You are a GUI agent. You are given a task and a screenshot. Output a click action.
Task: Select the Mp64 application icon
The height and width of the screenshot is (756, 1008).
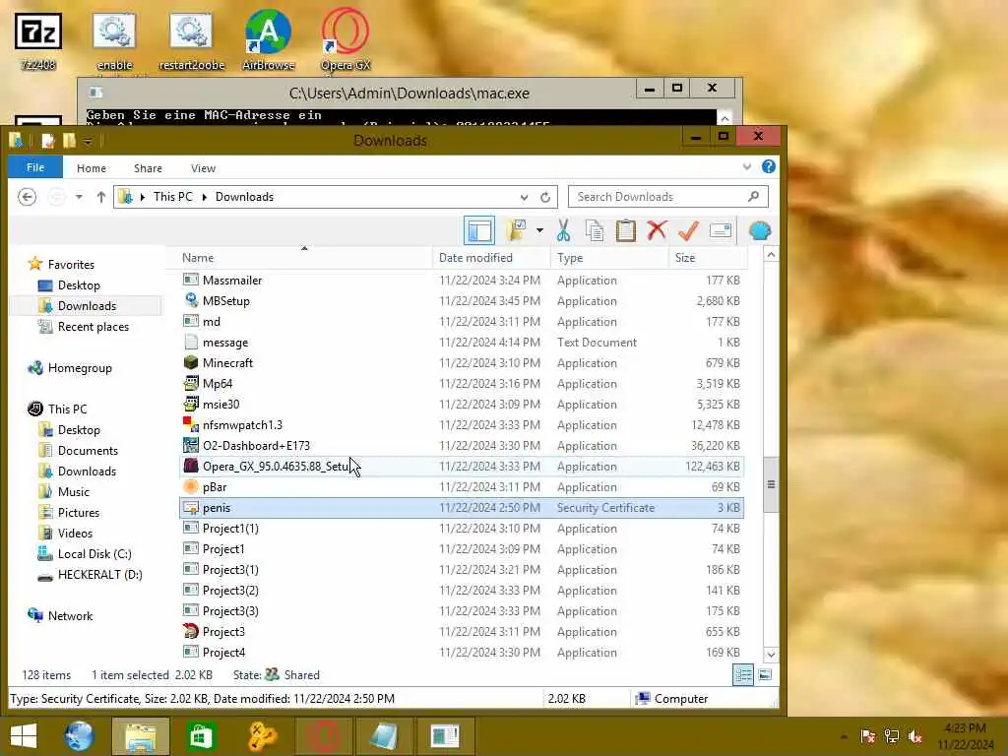click(191, 383)
